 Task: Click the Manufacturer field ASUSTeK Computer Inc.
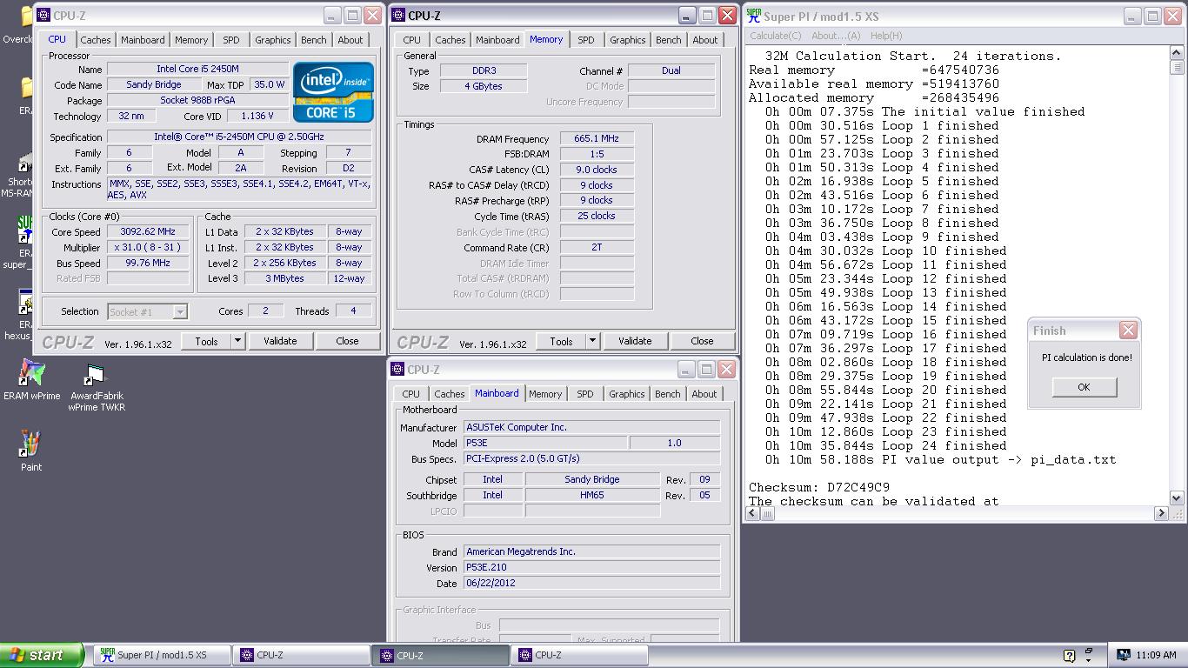click(591, 428)
